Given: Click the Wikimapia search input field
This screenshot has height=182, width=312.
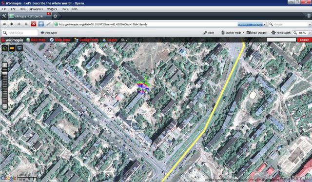Looking at the screenshot, I should [281, 40].
